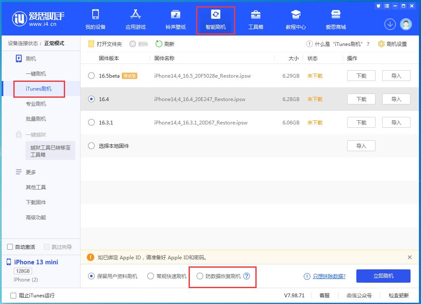
Task: Click the 立即刷机 flash button
Action: point(383,276)
